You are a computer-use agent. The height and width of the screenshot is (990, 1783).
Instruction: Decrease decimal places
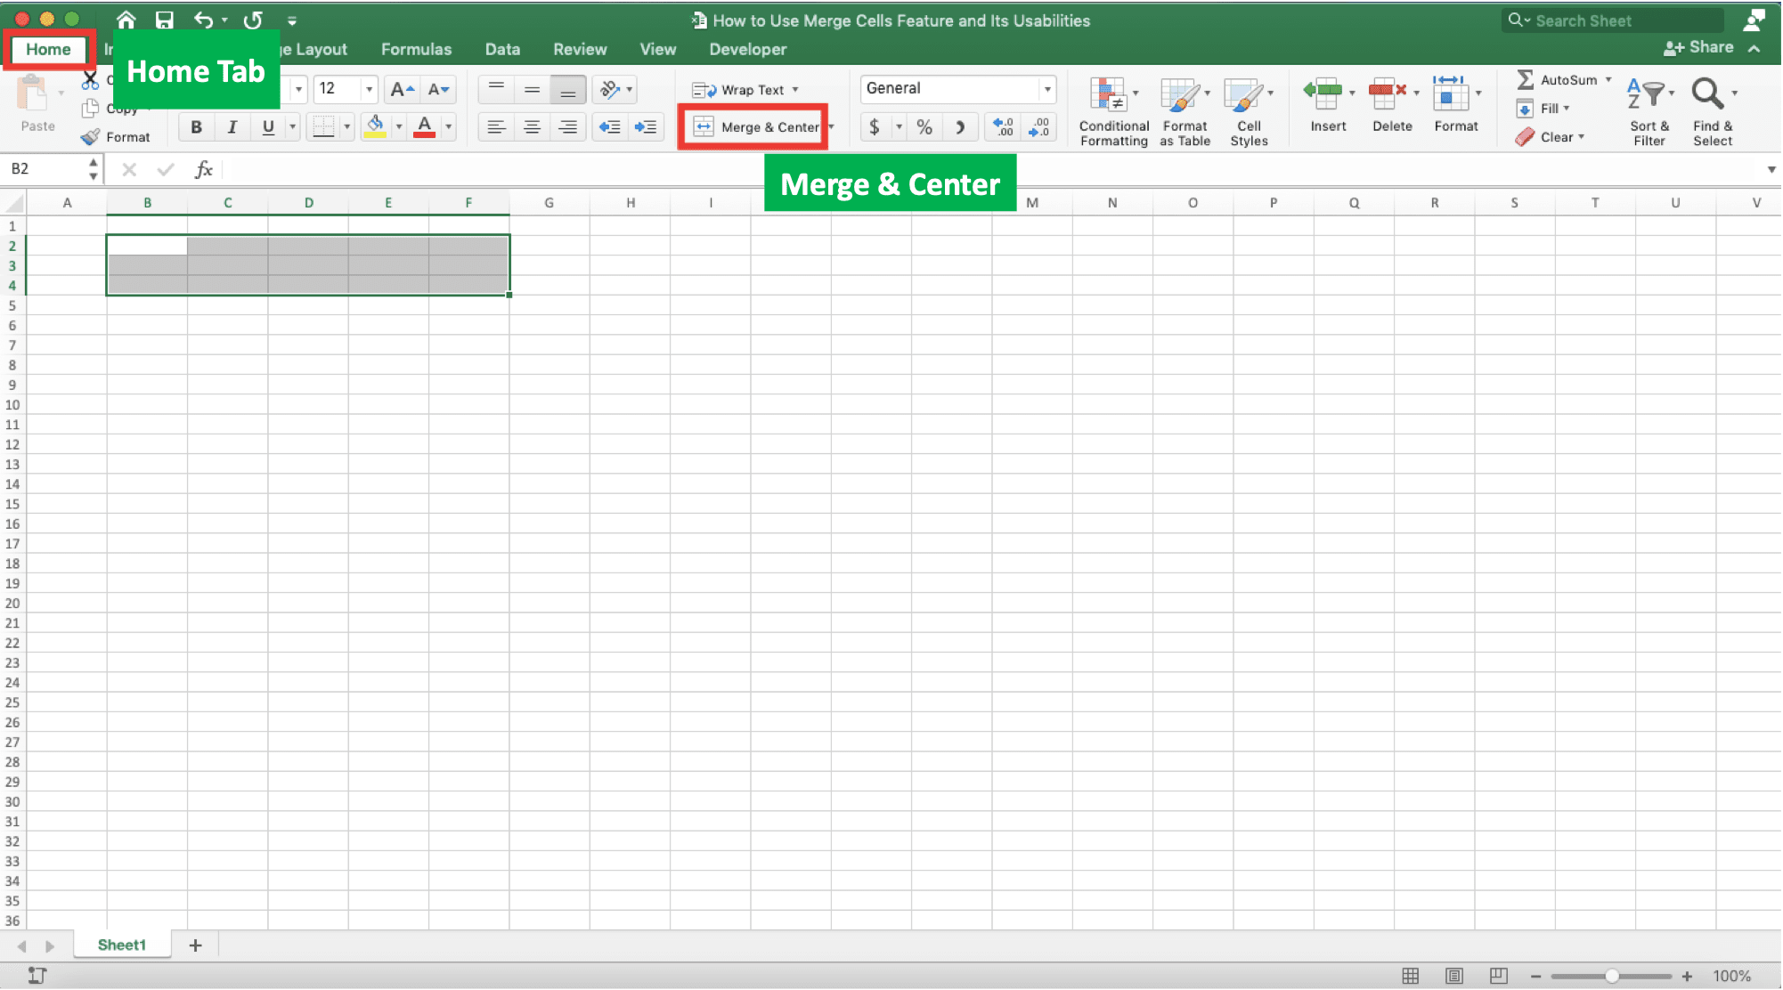[1039, 127]
